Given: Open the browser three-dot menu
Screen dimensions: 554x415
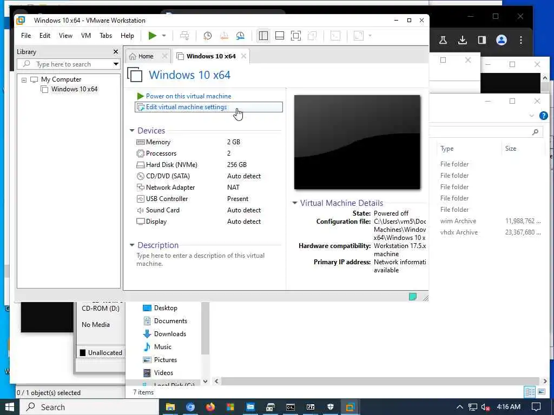Looking at the screenshot, I should pos(521,40).
